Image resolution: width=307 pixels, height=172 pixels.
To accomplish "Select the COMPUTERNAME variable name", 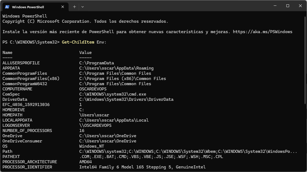I will click(x=17, y=89).
